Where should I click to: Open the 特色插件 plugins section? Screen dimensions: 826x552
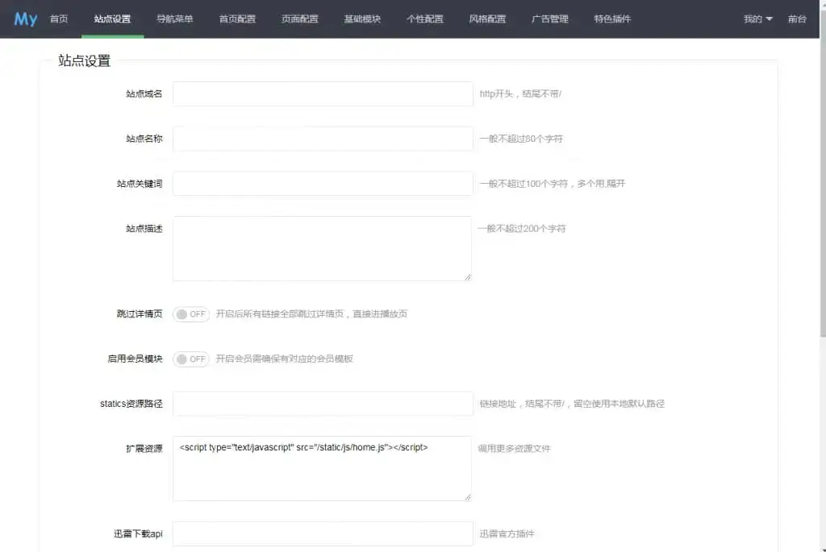point(613,19)
